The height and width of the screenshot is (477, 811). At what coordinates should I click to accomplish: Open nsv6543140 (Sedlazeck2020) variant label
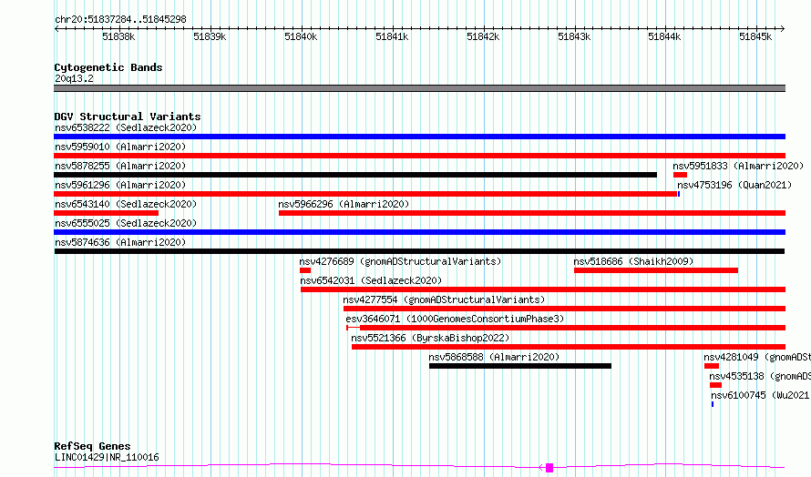(x=126, y=204)
